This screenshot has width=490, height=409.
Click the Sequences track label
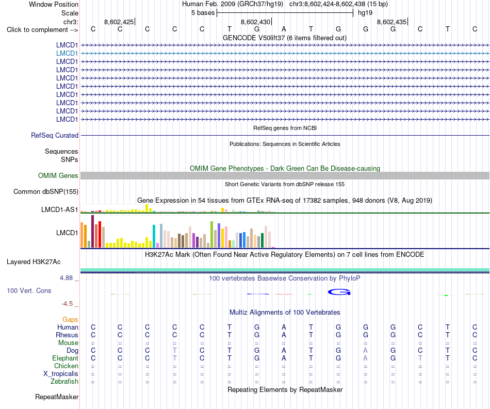61,151
